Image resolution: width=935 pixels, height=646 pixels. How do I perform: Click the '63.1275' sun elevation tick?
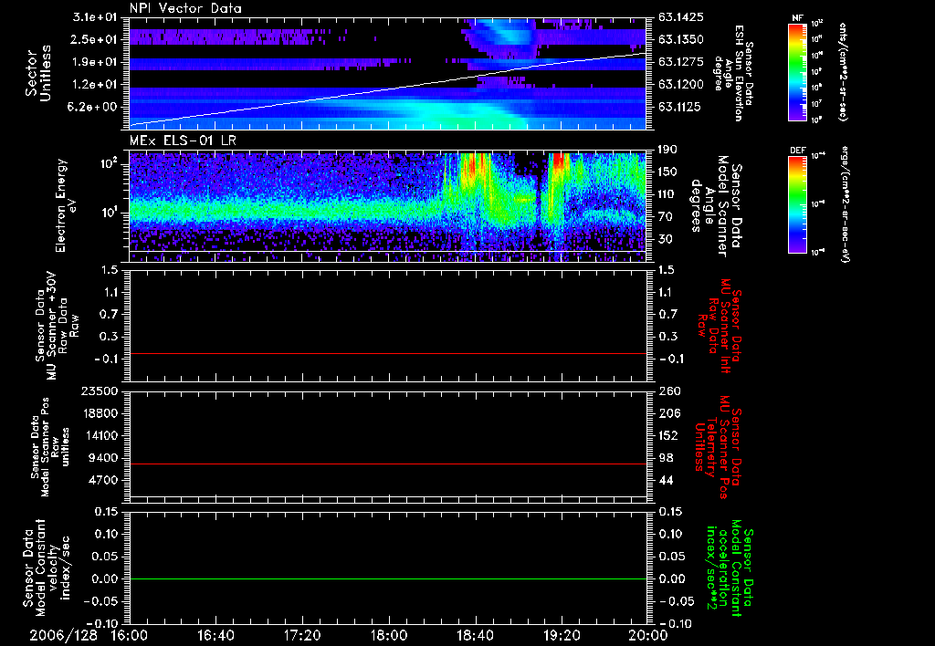(x=680, y=62)
